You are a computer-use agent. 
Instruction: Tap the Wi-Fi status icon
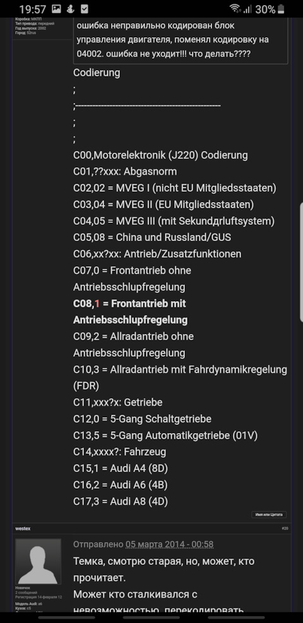click(235, 8)
